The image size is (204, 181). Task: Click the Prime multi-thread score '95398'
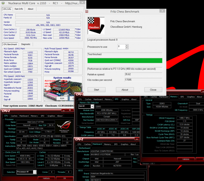(x=71, y=71)
